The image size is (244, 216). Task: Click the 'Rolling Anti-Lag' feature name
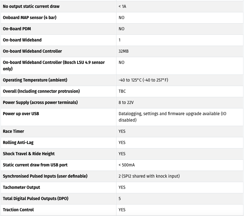[x=18, y=143]
